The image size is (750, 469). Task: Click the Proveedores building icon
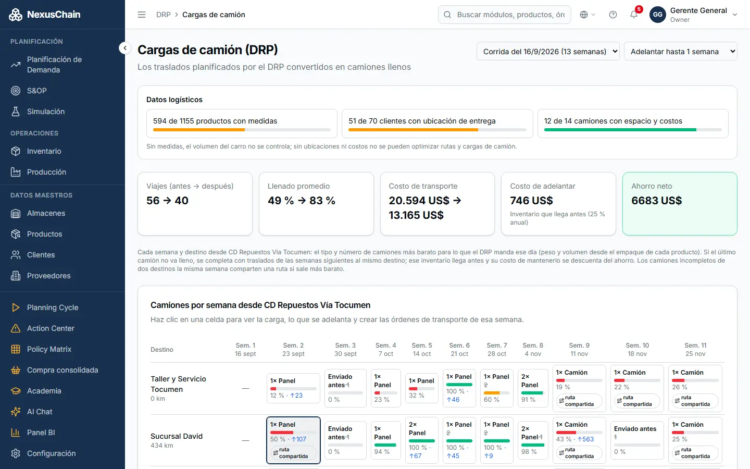16,276
